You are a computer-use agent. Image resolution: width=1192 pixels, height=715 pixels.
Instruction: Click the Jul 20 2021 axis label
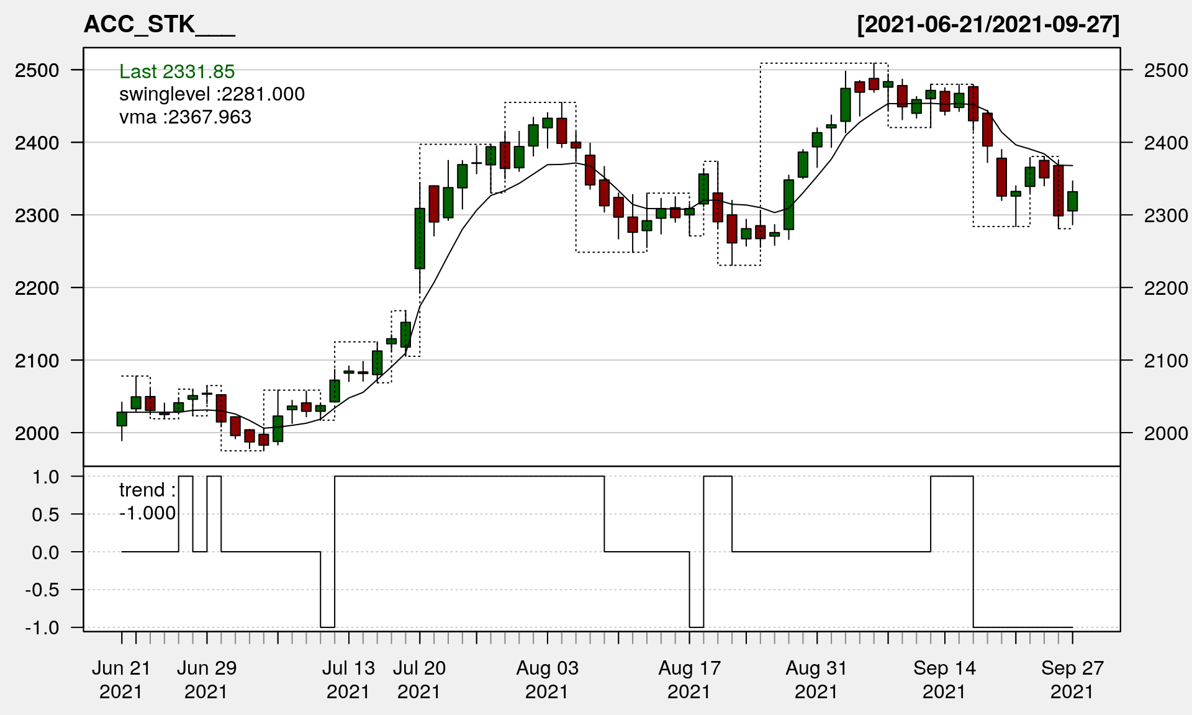419,680
